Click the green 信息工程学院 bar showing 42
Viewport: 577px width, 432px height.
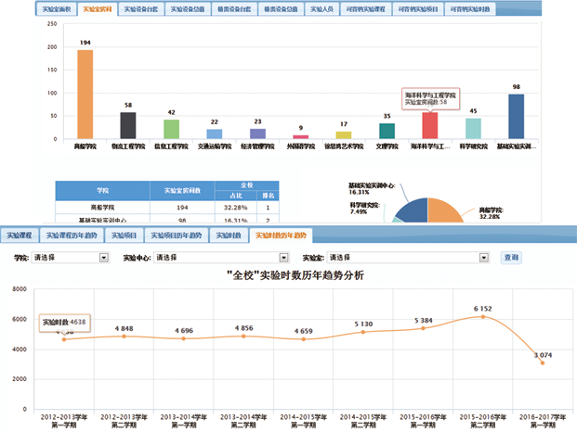tap(171, 129)
